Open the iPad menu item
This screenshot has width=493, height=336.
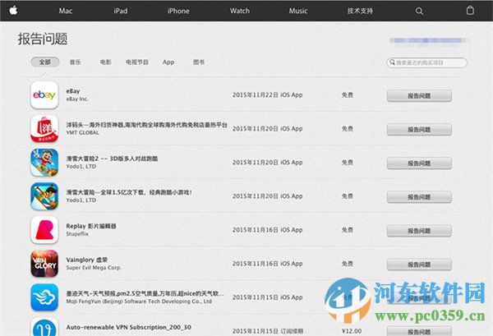pyautogui.click(x=121, y=11)
